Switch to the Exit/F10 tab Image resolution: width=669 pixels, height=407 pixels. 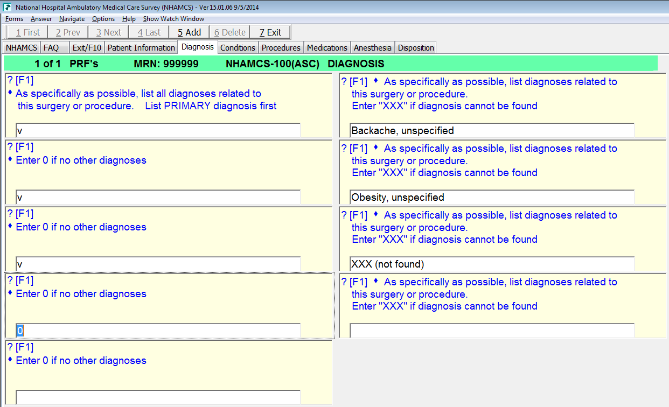[x=87, y=47]
